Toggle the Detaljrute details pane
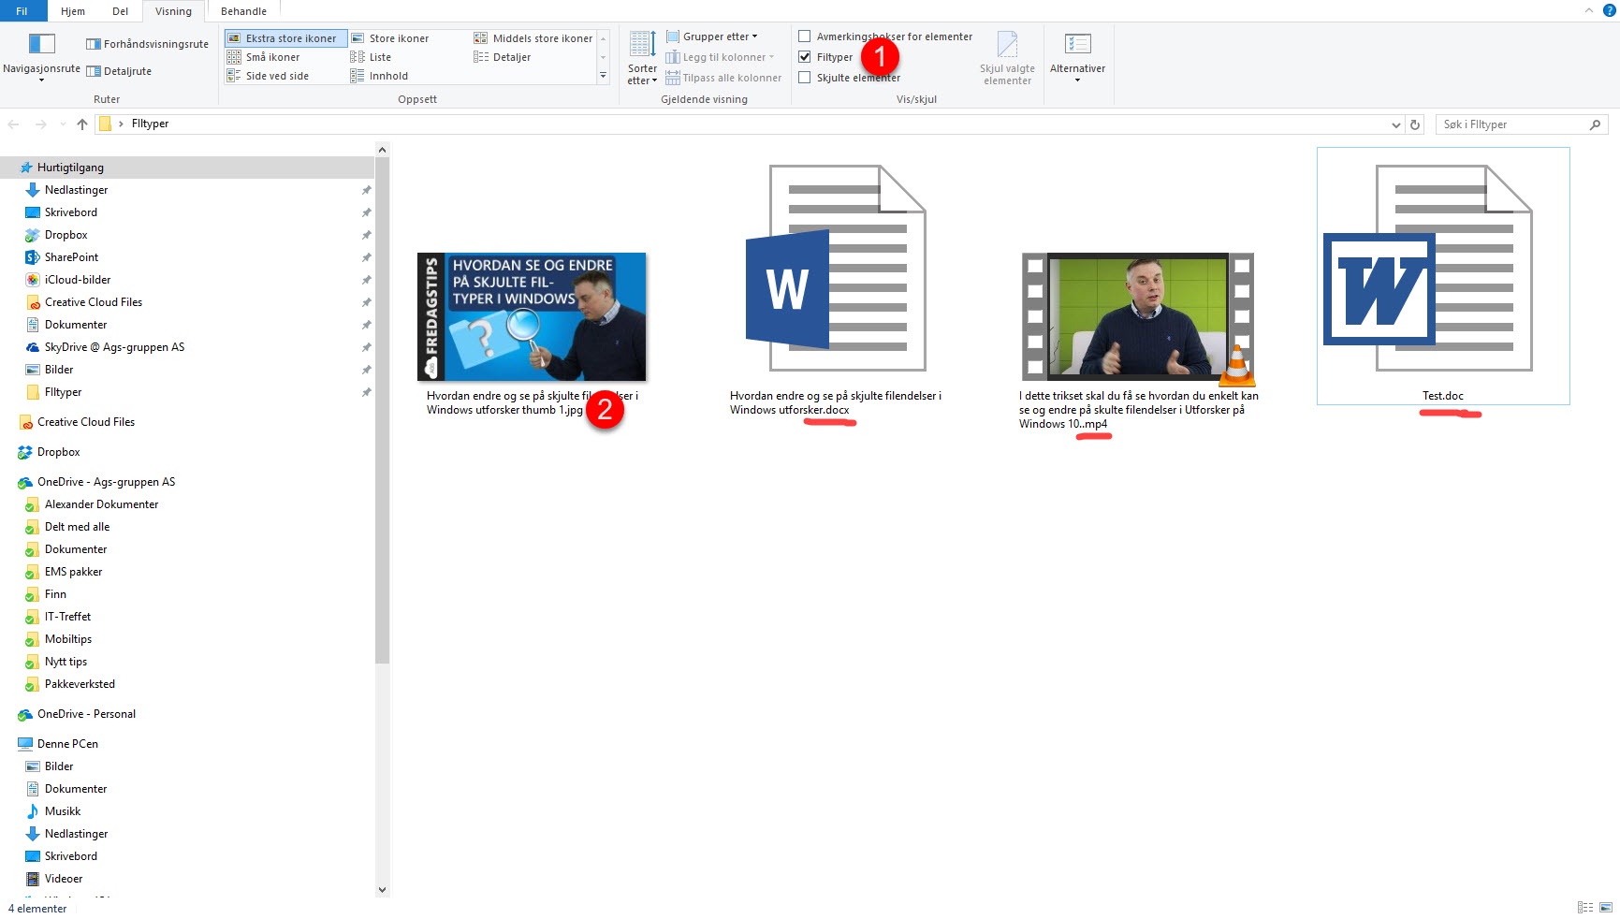This screenshot has height=919, width=1620. click(x=119, y=71)
